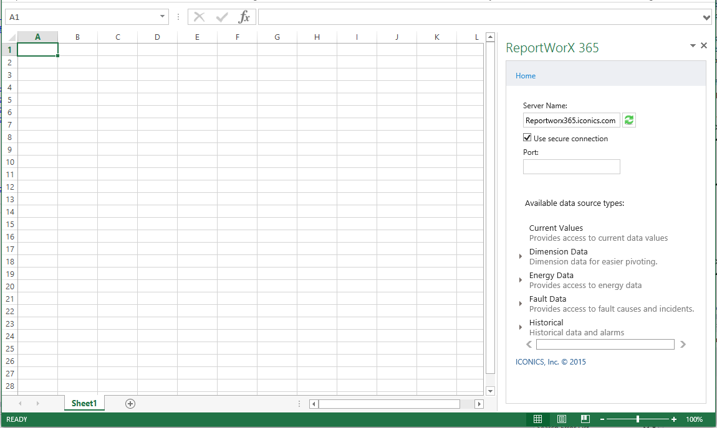Select row 12 header
This screenshot has width=717, height=428.
click(x=9, y=187)
